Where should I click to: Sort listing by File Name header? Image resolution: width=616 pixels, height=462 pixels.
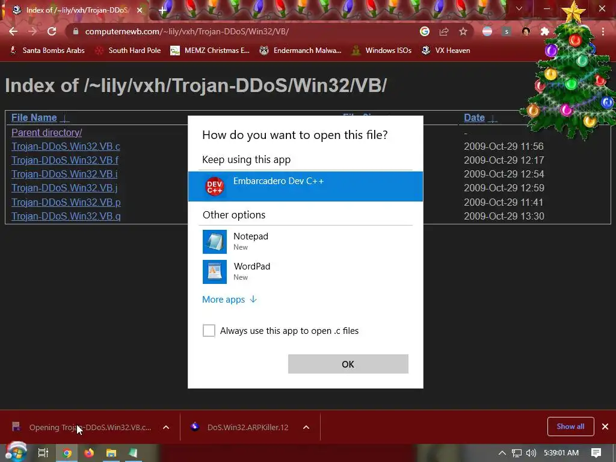pos(34,117)
